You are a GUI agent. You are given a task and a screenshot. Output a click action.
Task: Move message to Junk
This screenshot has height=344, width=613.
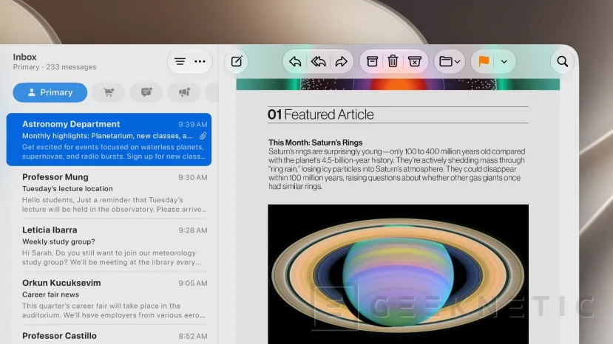(x=414, y=61)
